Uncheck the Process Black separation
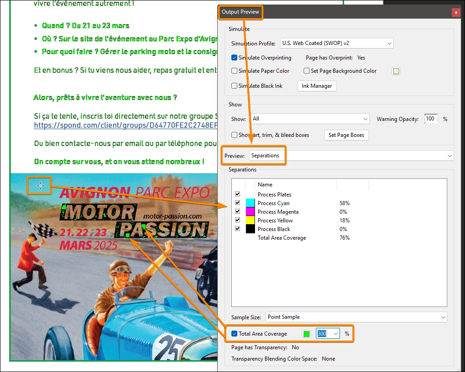Image resolution: width=465 pixels, height=372 pixels. (x=238, y=228)
